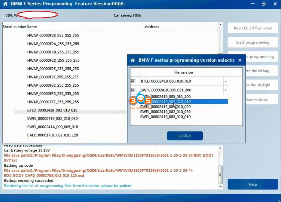Click the Serial number column header
The height and width of the screenshot is (202, 281).
click(14, 27)
